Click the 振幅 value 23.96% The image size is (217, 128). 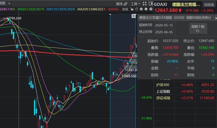coord(173,61)
